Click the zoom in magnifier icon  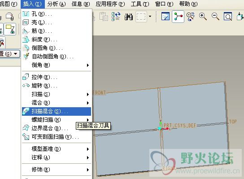[x=203, y=16]
